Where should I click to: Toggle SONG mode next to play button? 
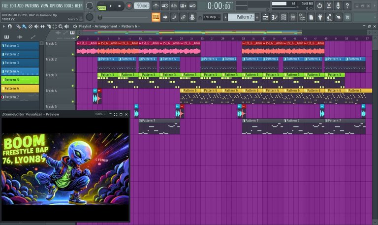[x=101, y=8]
